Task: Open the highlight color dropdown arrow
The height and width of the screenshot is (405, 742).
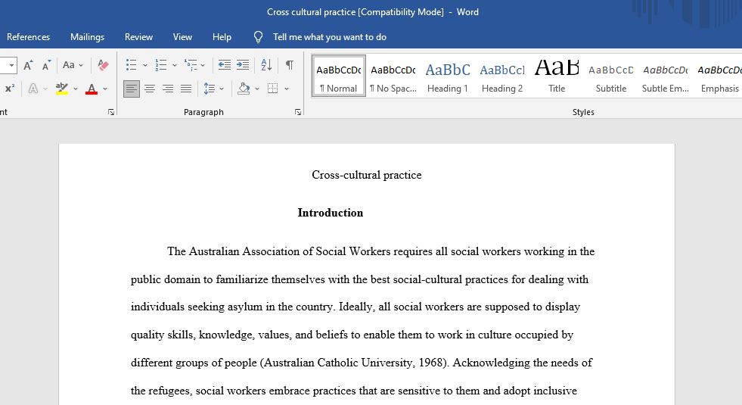Action: click(75, 89)
